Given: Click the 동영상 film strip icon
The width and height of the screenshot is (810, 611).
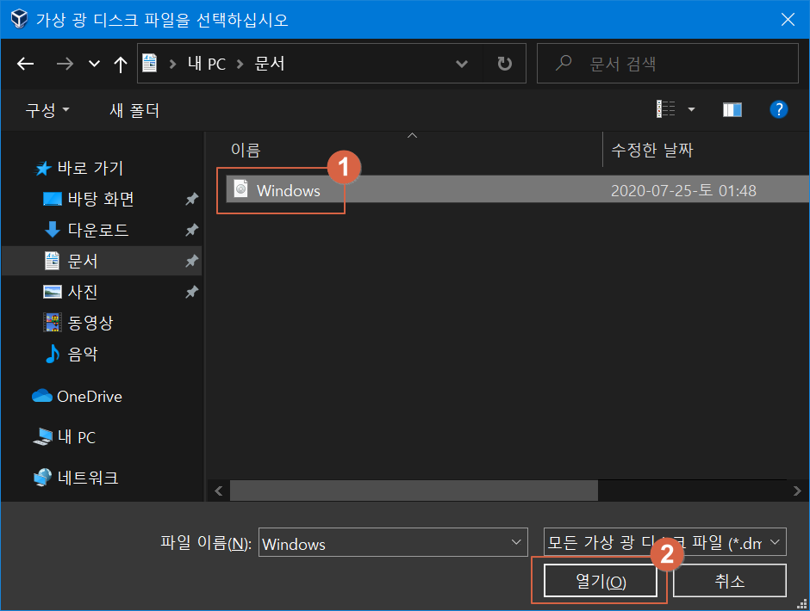Looking at the screenshot, I should coord(53,323).
